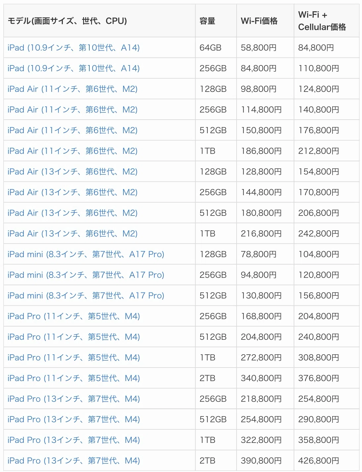Open iPad Air 11-inch link priced 98,800円
Screen dimensions: 362x472
[72, 89]
